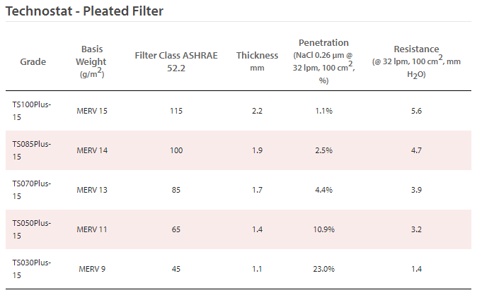Select the 23.0% penetration value
Viewport: 477px width, 295px height.
323,269
